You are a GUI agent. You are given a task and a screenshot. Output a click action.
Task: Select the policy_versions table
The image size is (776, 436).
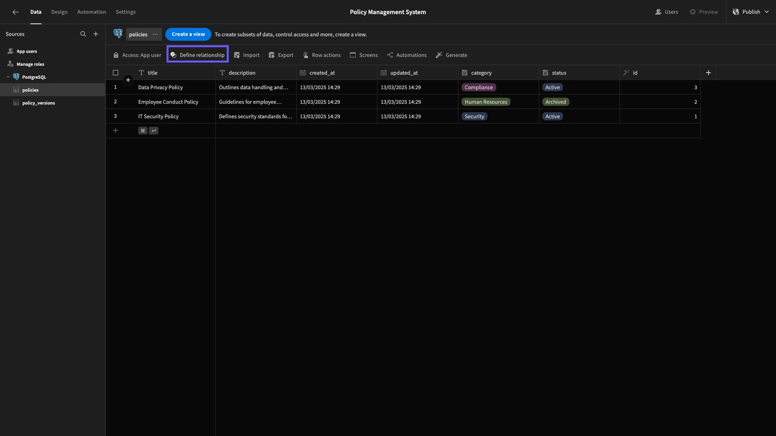pos(53,103)
